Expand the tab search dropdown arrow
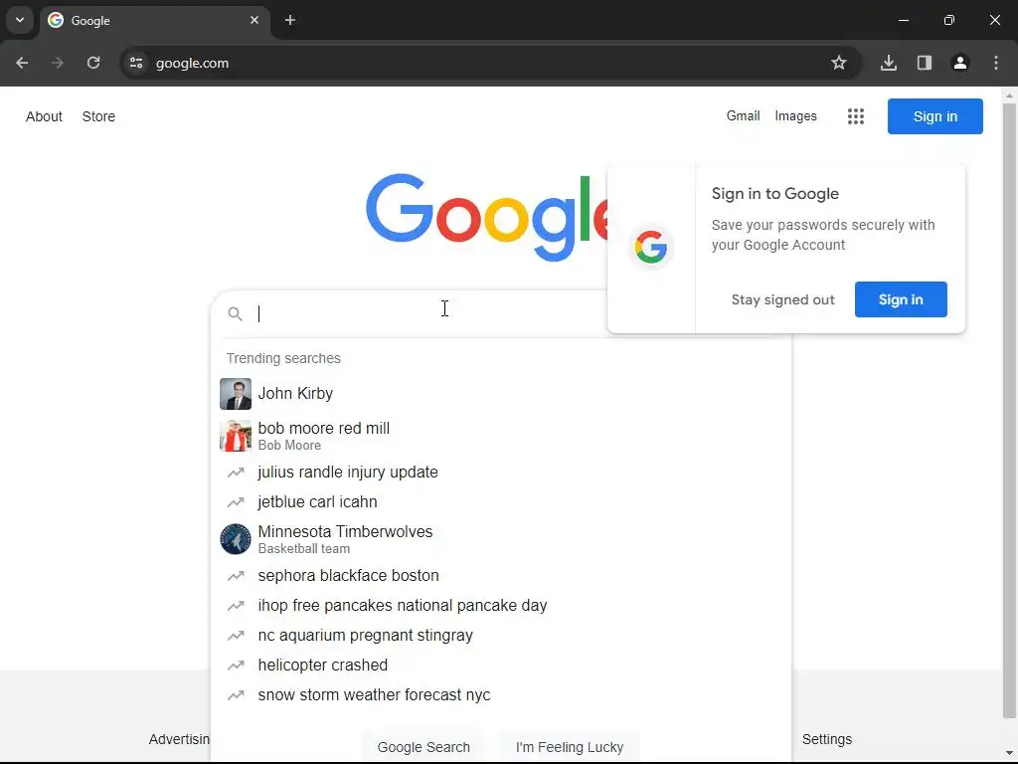Viewport: 1018px width, 764px height. coord(20,20)
